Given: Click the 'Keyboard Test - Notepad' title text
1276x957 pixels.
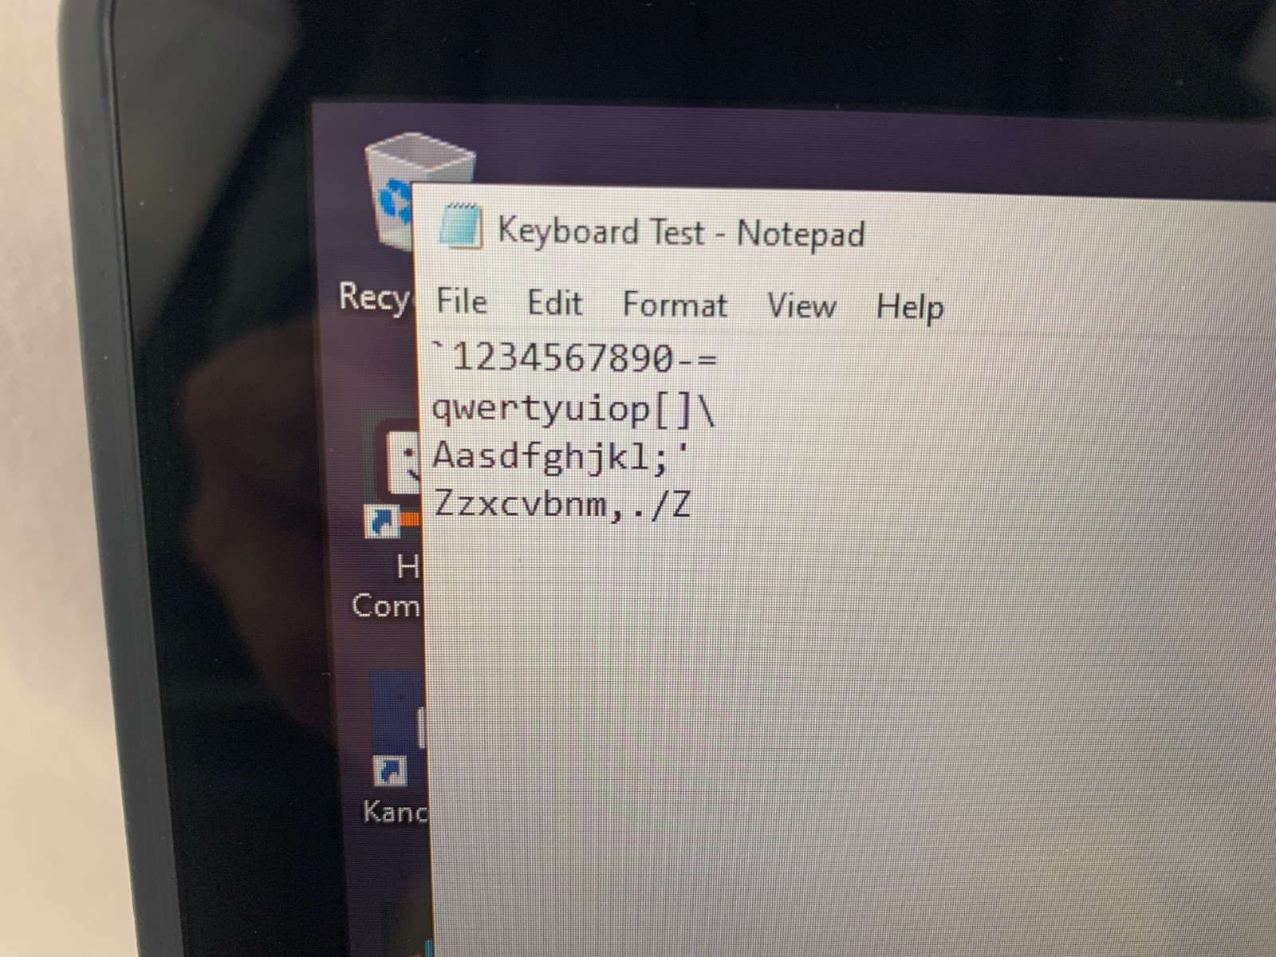Looking at the screenshot, I should tap(681, 233).
